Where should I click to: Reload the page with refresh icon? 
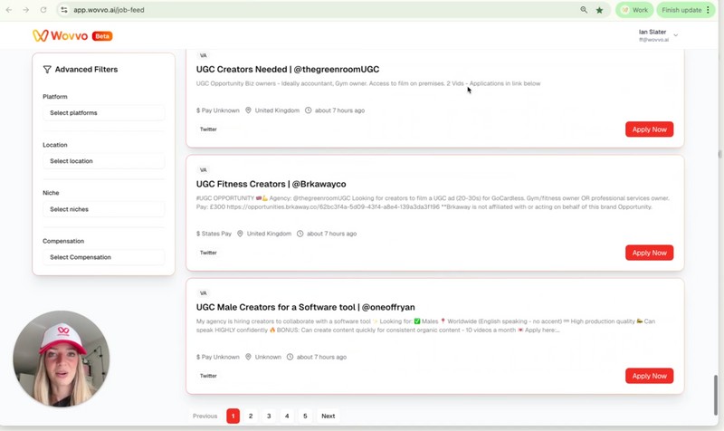click(x=43, y=10)
